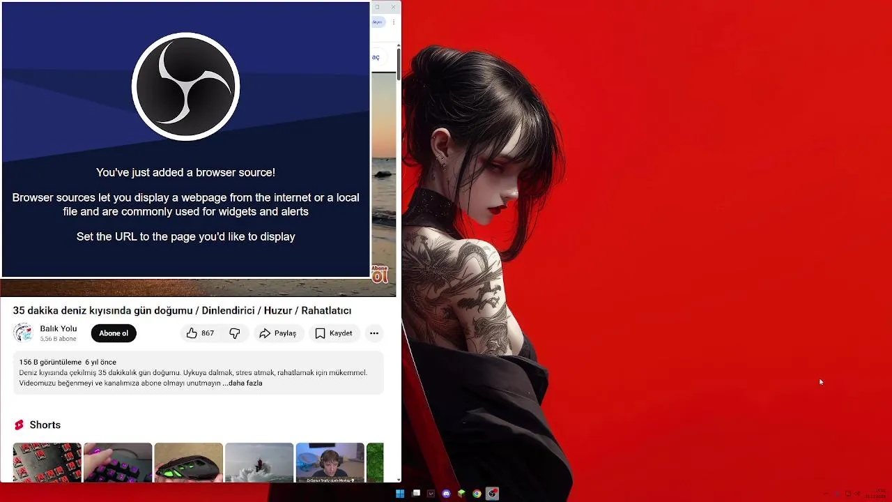Viewport: 892px width, 502px height.
Task: Open the sea wave lighthouse Short thumbnail
Action: [x=259, y=462]
